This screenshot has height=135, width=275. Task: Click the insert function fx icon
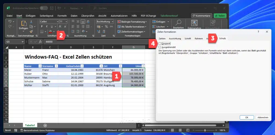(x=40, y=42)
